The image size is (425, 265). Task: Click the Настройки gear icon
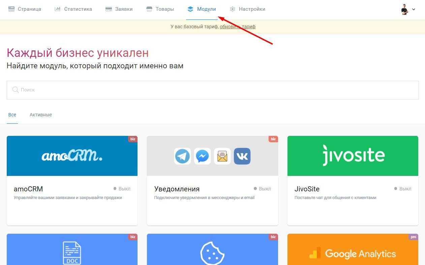click(x=232, y=9)
